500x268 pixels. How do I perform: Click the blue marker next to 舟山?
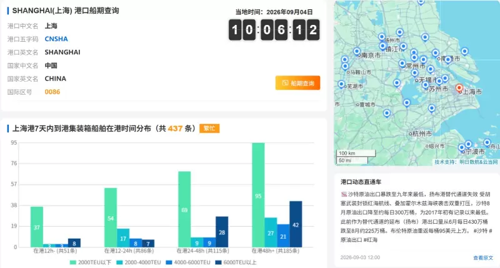tap(487, 143)
